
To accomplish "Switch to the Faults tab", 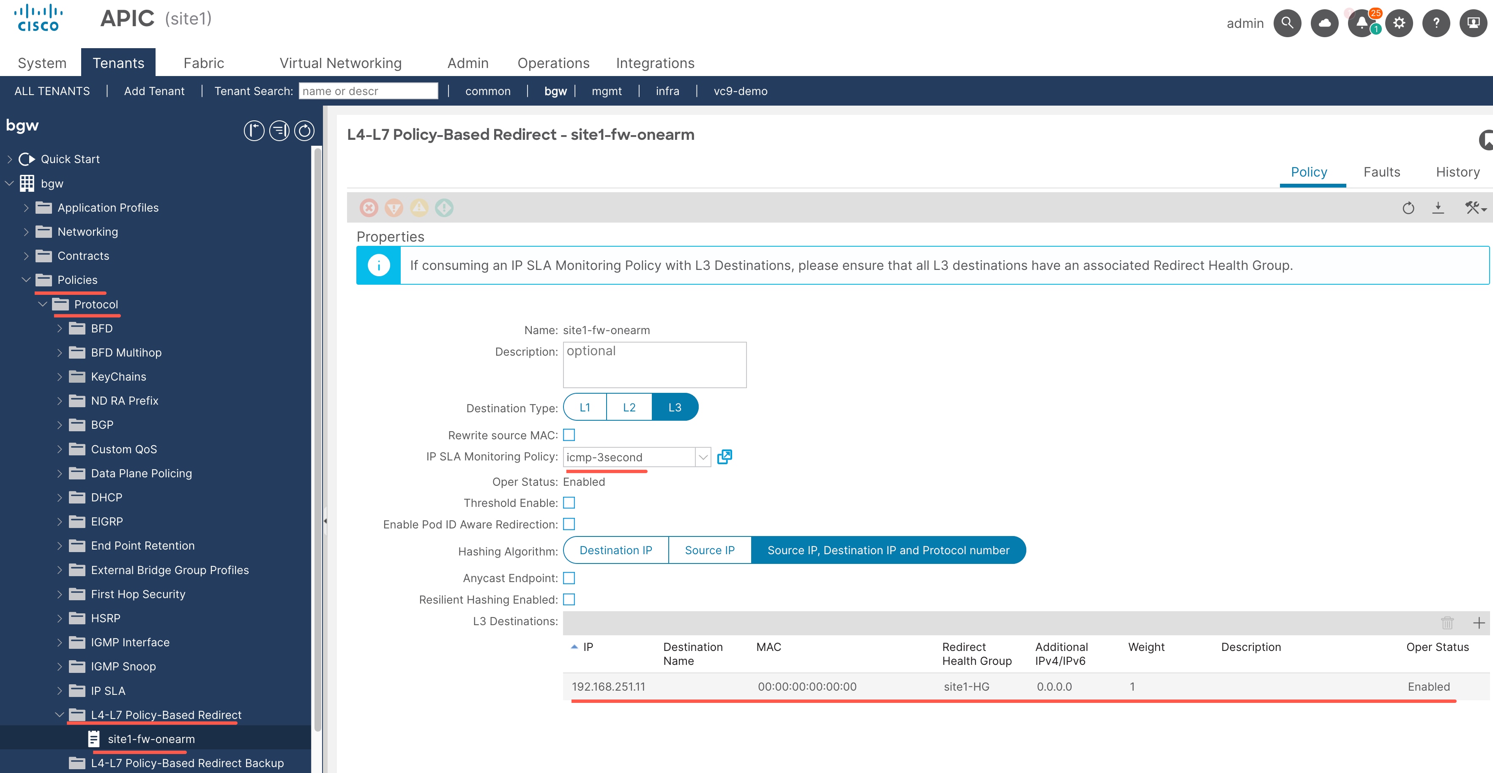I will [x=1382, y=172].
